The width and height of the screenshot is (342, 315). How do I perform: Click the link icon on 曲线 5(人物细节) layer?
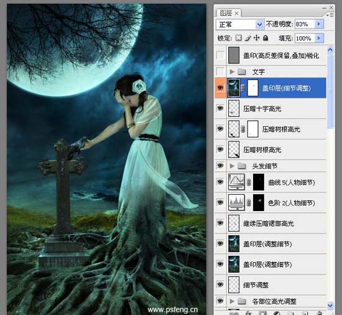click(249, 182)
